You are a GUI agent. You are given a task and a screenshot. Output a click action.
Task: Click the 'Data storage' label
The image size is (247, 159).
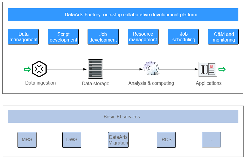click(96, 83)
